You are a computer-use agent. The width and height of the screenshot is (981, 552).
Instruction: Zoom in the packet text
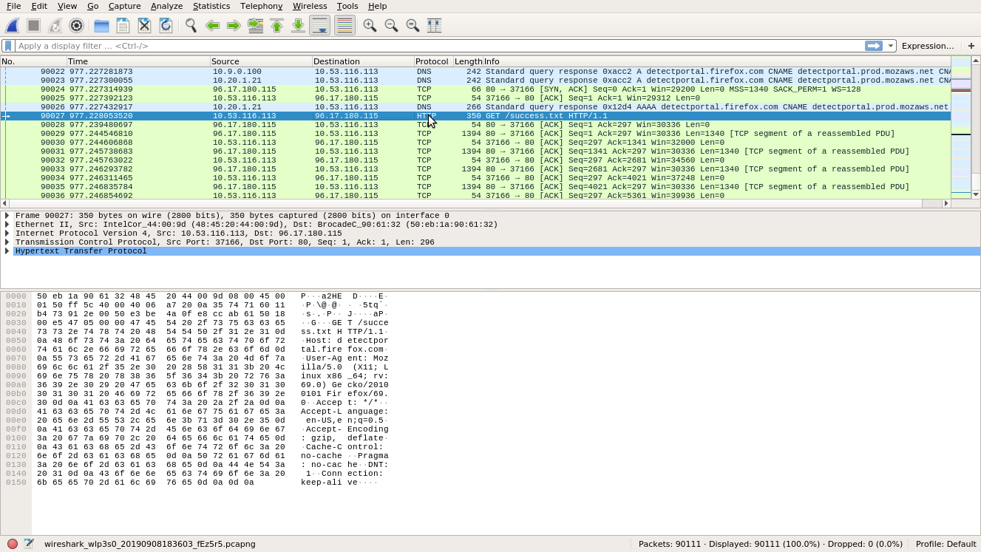tap(370, 26)
